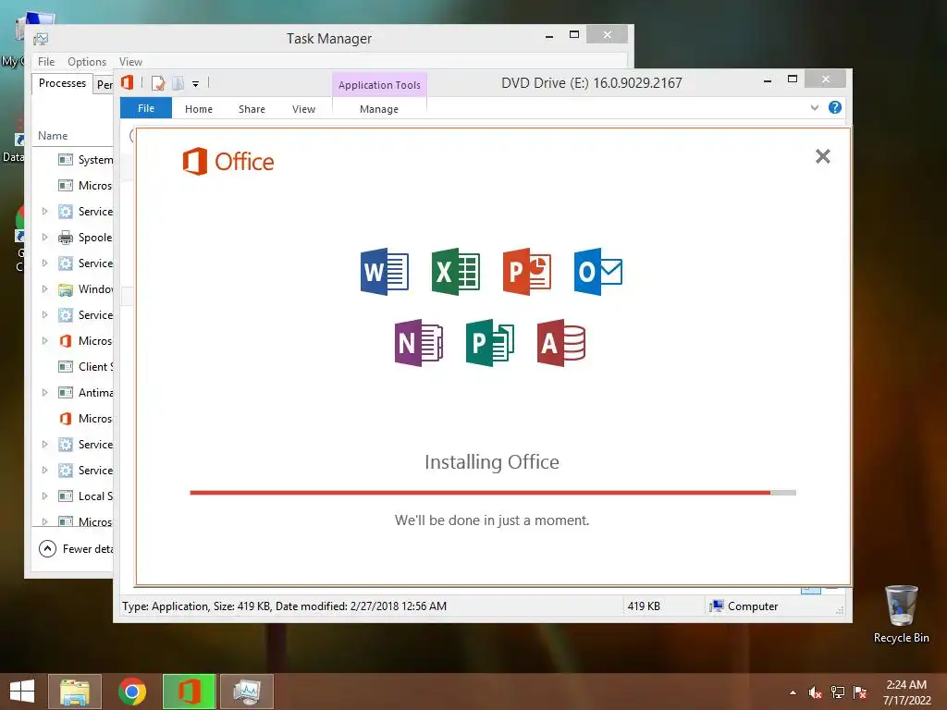Viewport: 947px width, 710px height.
Task: Open the View tab in Explorer ribbon
Action: (303, 109)
